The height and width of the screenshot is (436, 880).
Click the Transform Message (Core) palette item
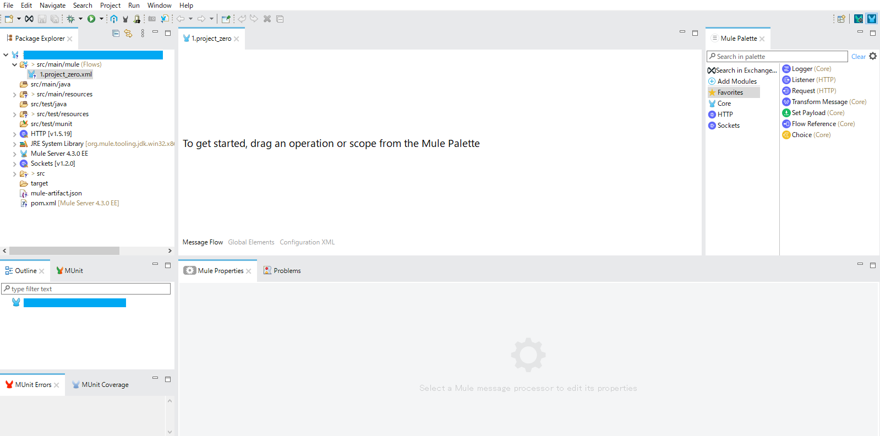(x=824, y=102)
